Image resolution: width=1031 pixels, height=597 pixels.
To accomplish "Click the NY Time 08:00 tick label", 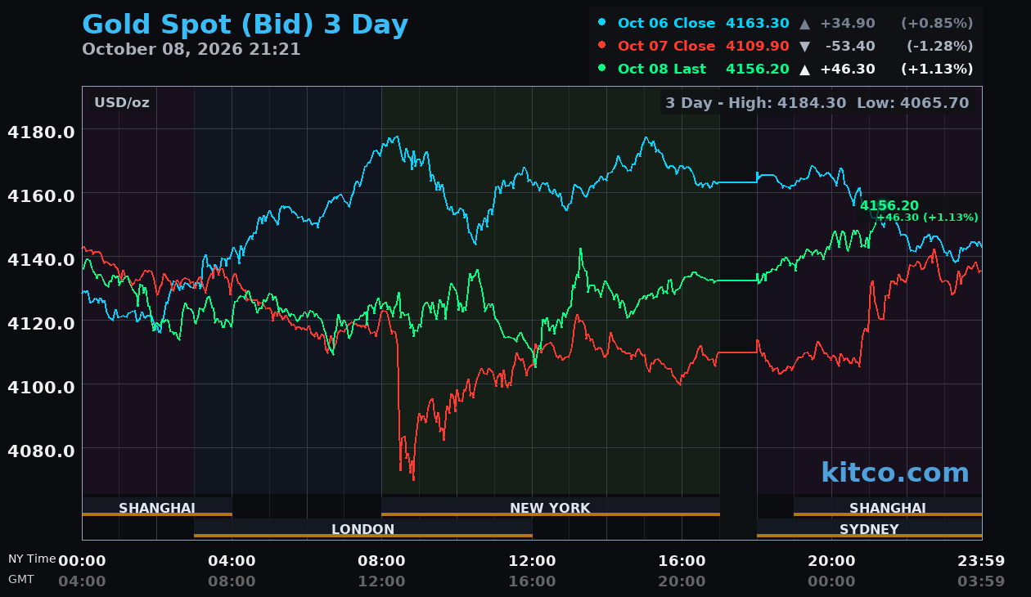I will tap(381, 561).
